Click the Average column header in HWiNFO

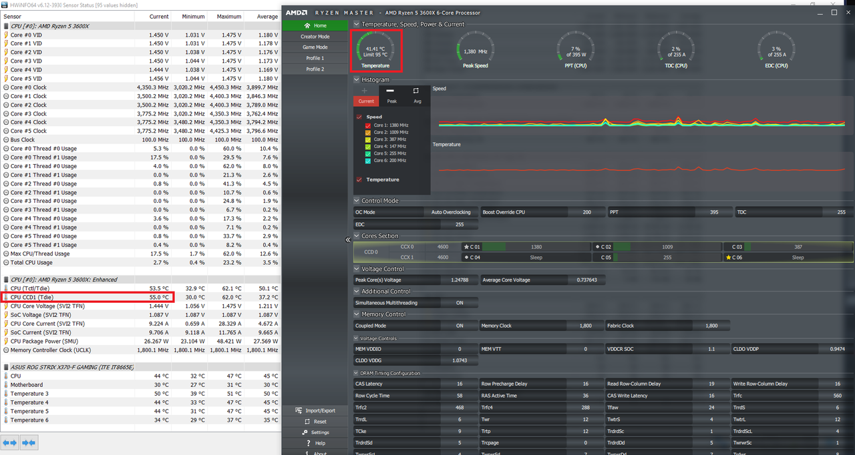[x=262, y=16]
